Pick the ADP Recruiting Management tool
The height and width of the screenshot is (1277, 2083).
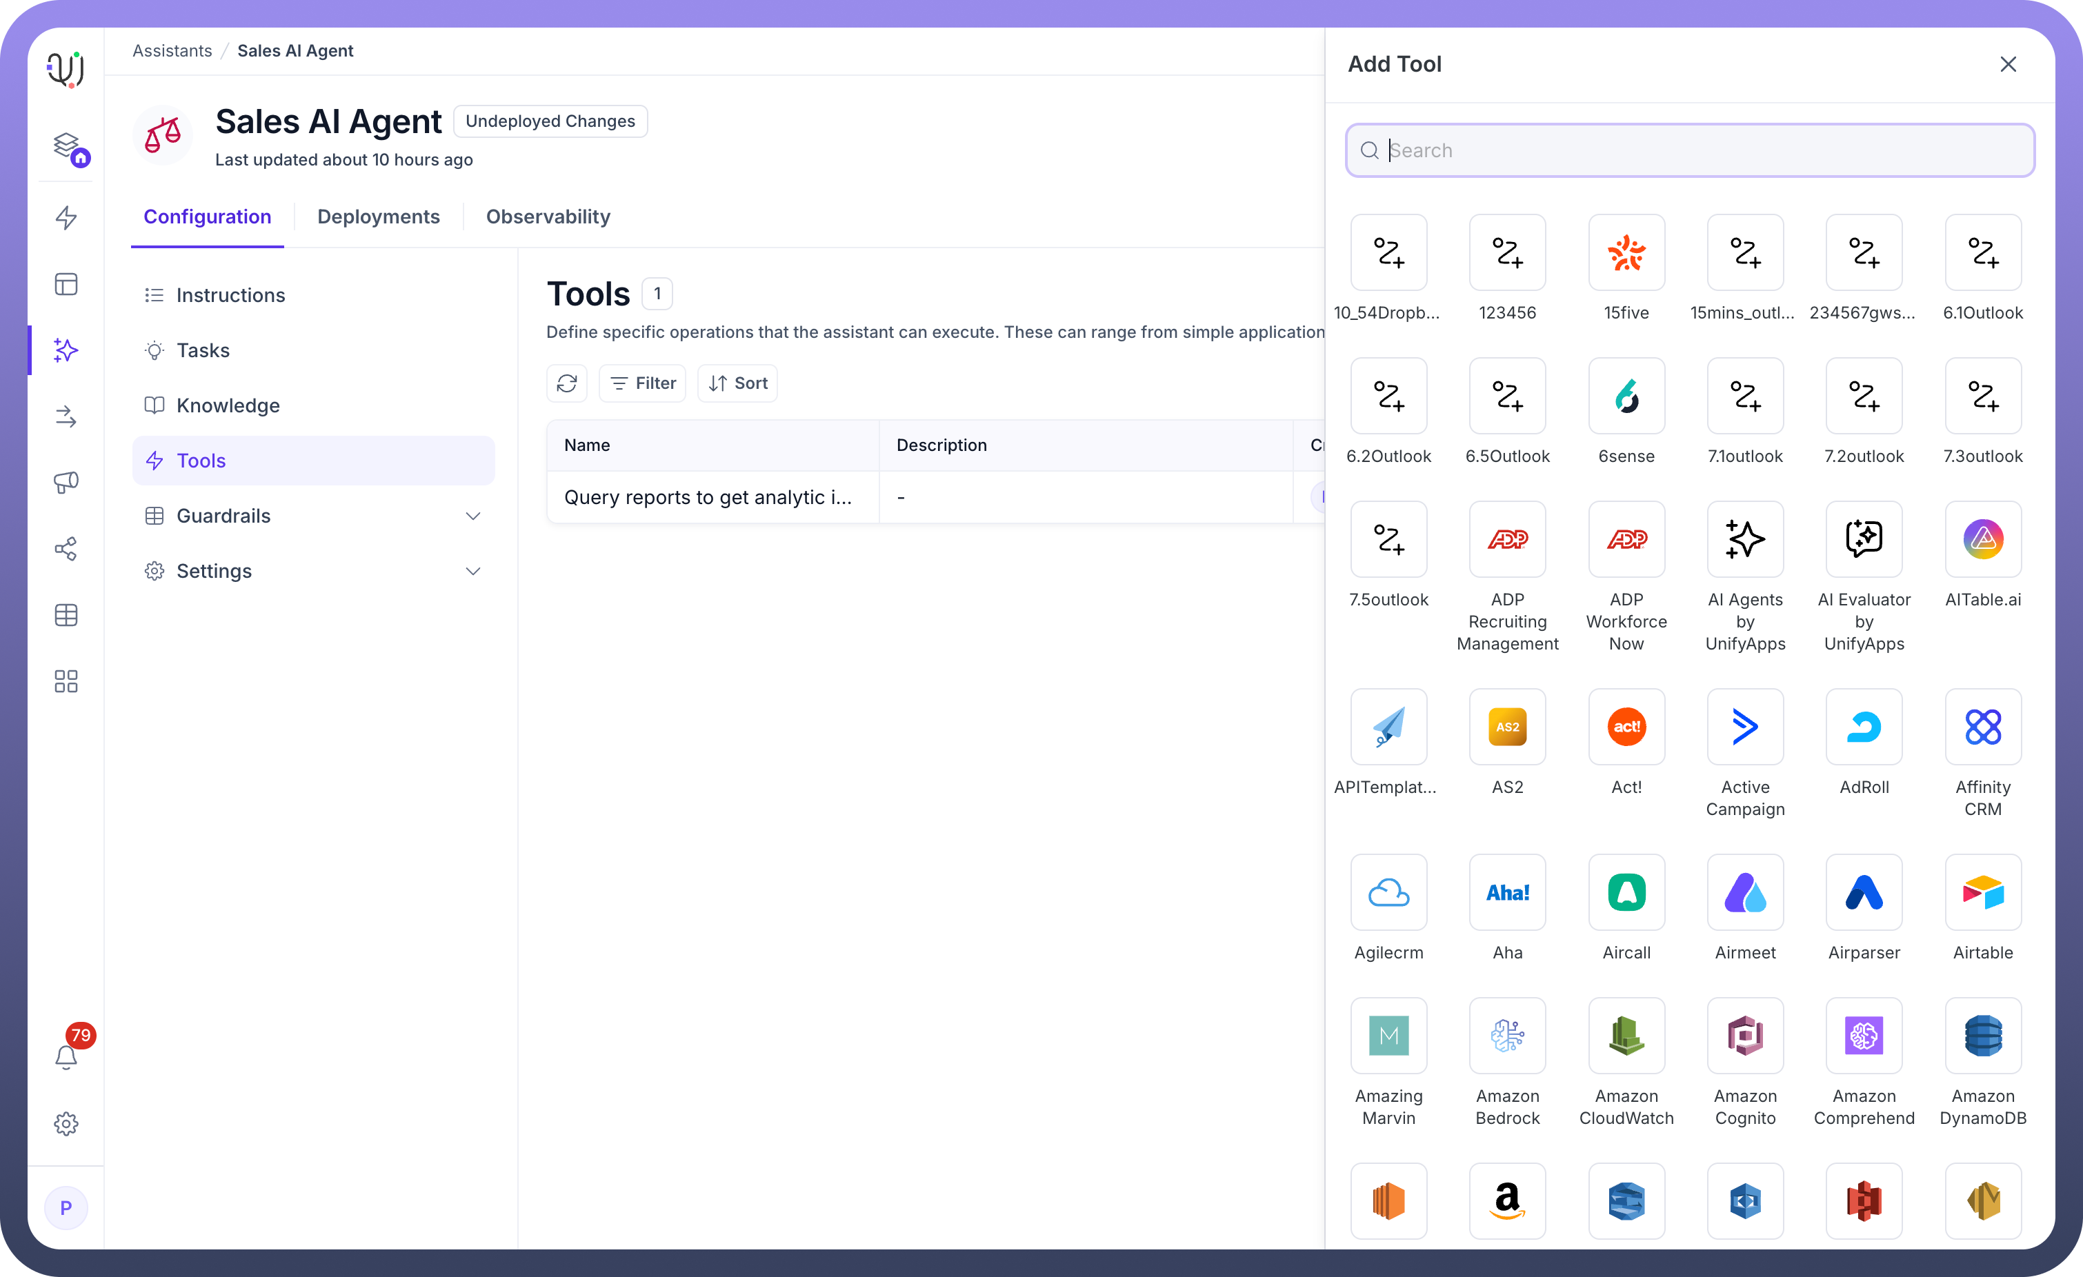click(1506, 540)
